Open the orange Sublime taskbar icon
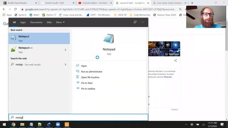 [67, 124]
